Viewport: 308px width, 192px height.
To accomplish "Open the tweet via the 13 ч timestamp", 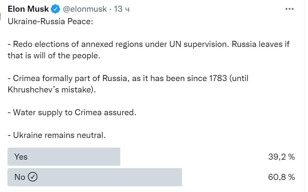I will 122,9.
